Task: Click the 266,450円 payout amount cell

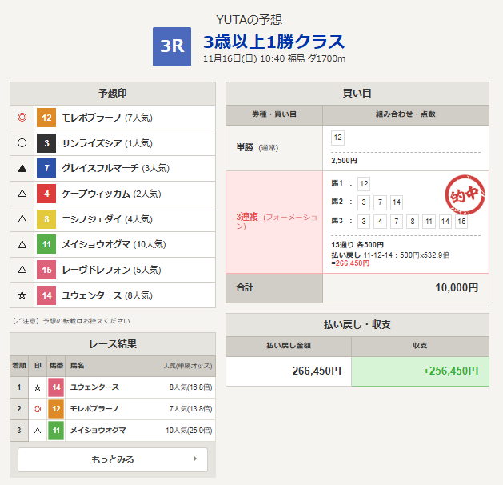Action: click(289, 371)
